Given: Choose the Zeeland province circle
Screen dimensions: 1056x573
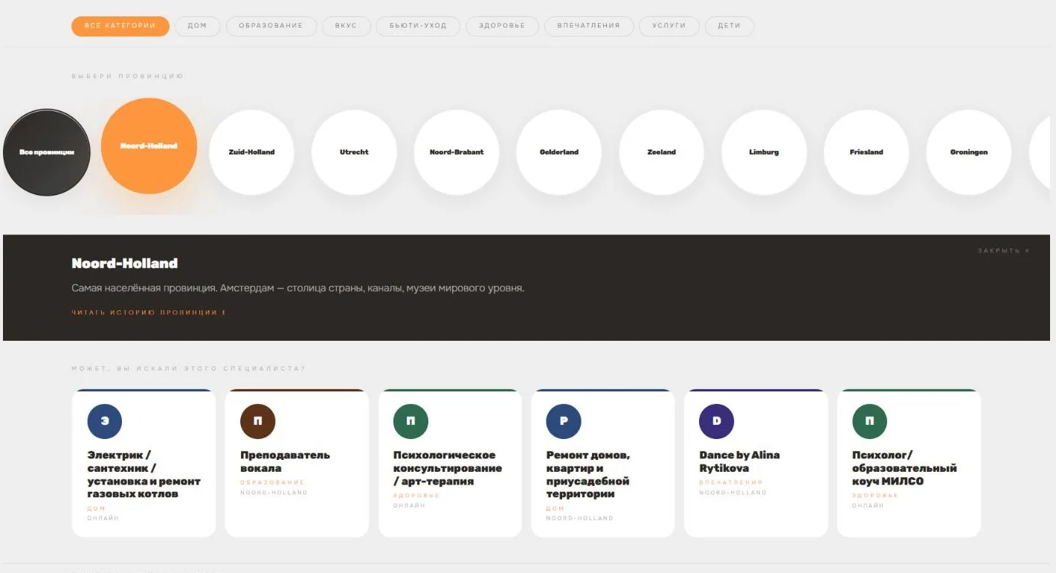Looking at the screenshot, I should point(662,153).
